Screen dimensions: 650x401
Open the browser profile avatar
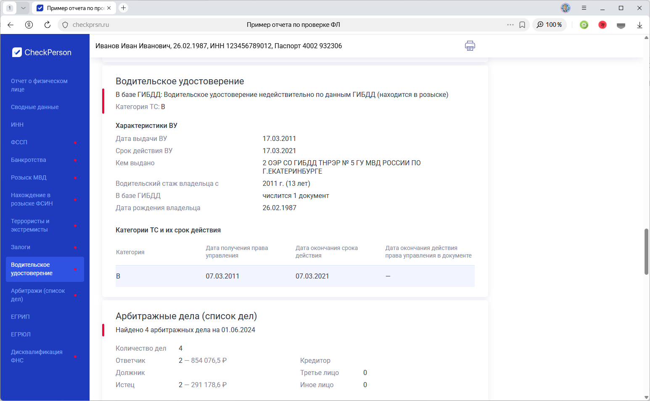point(565,8)
